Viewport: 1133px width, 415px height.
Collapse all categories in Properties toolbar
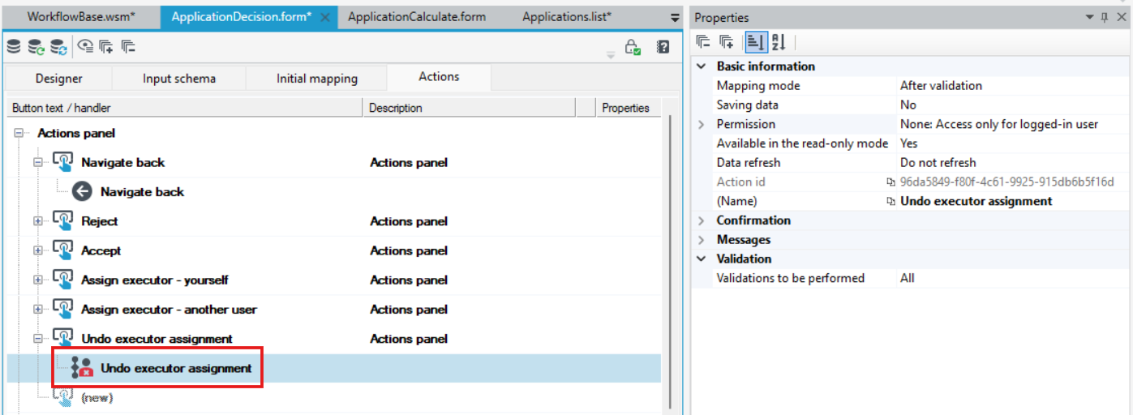(x=703, y=43)
